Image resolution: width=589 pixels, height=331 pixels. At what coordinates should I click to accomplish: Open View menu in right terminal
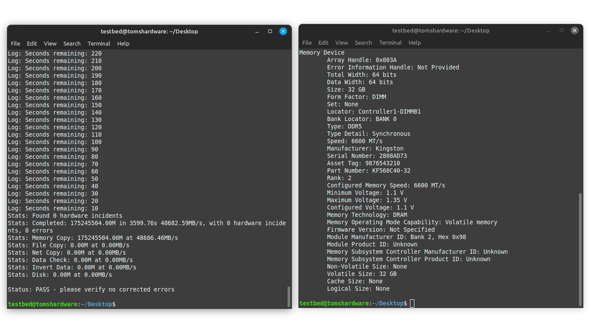point(341,43)
